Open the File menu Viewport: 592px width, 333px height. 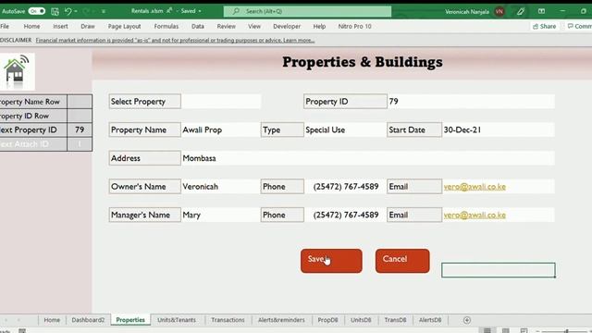click(5, 27)
